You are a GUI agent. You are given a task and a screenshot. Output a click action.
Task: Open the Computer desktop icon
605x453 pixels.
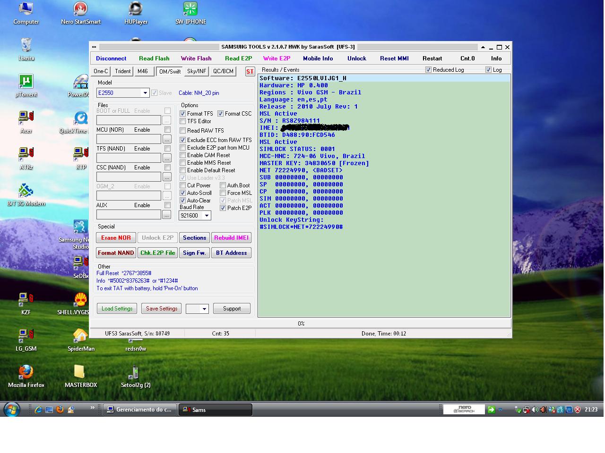[x=26, y=13]
